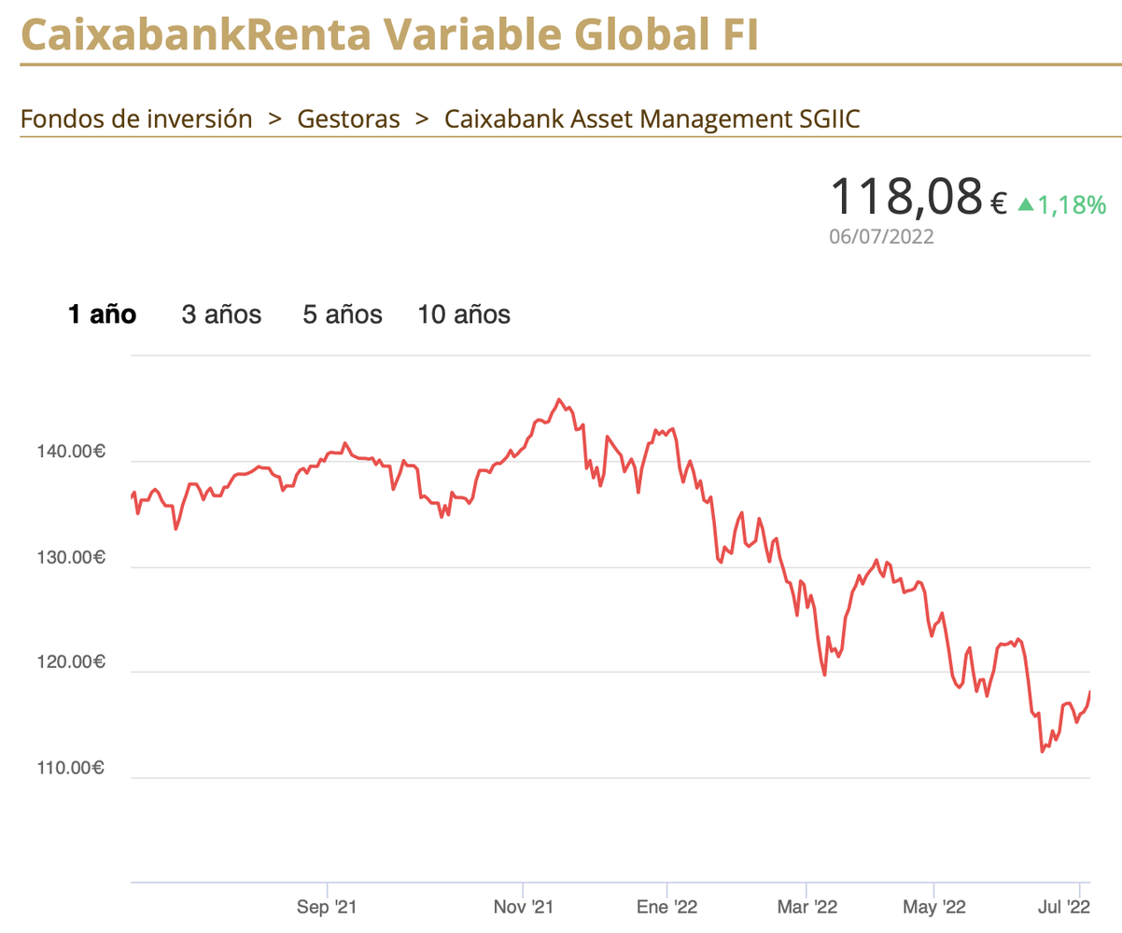Open the Fondos de inversión breadcrumb link
Viewport: 1122px width, 933px height.
pyautogui.click(x=136, y=119)
